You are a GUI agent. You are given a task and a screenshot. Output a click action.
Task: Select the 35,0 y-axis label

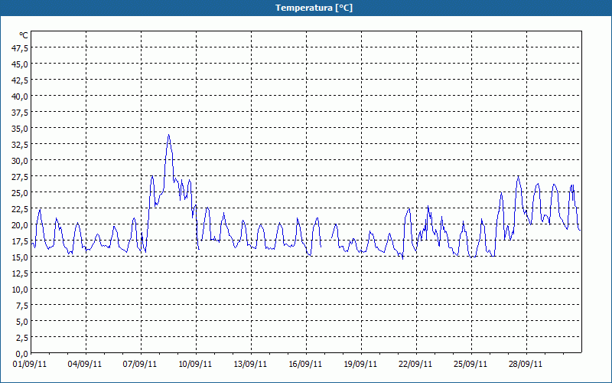click(x=20, y=129)
